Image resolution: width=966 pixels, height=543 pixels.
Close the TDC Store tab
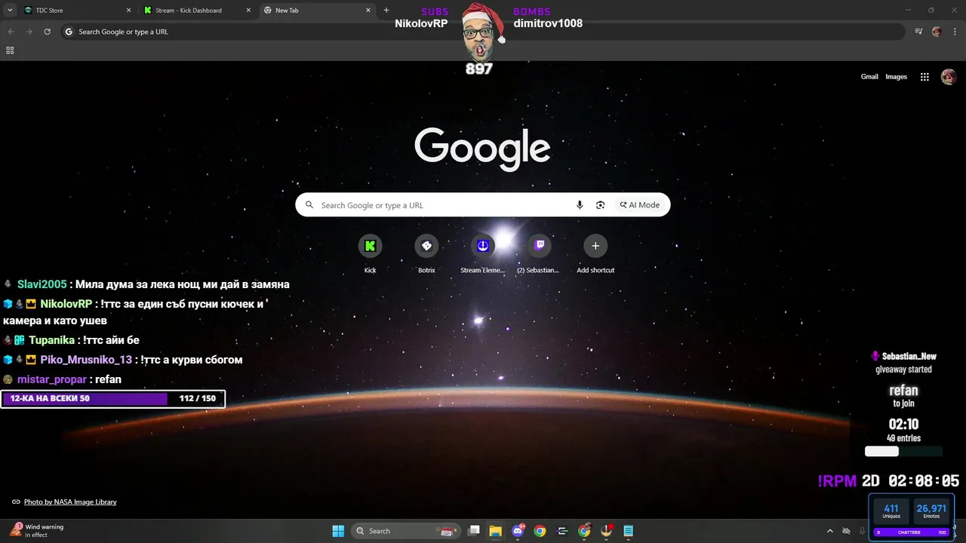[128, 11]
